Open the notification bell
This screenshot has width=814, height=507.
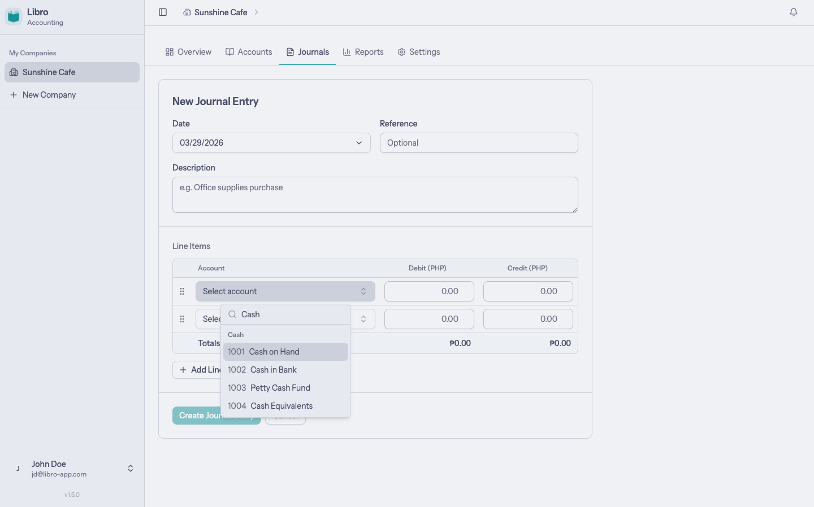click(x=793, y=11)
